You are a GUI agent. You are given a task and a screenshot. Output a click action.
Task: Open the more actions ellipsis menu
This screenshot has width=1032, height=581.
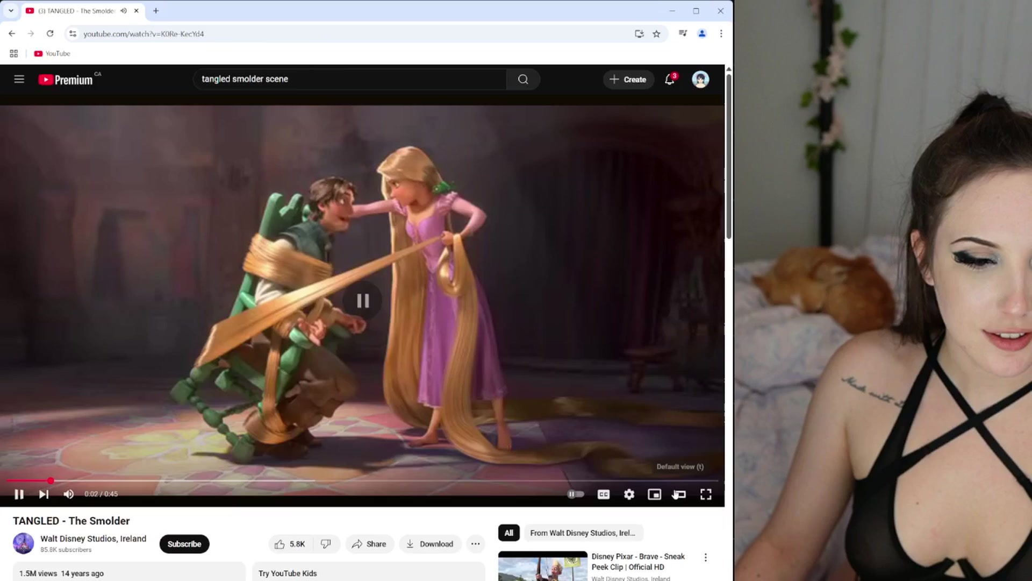pos(476,544)
